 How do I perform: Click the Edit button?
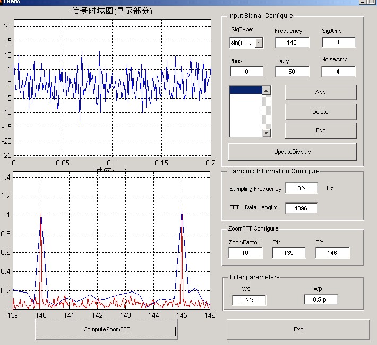(321, 130)
